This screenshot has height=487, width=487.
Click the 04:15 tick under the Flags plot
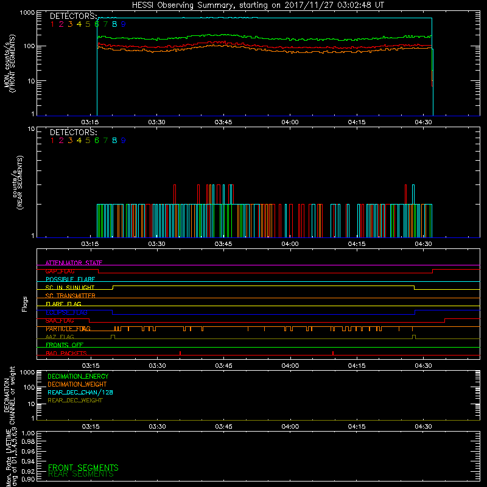tap(357, 366)
